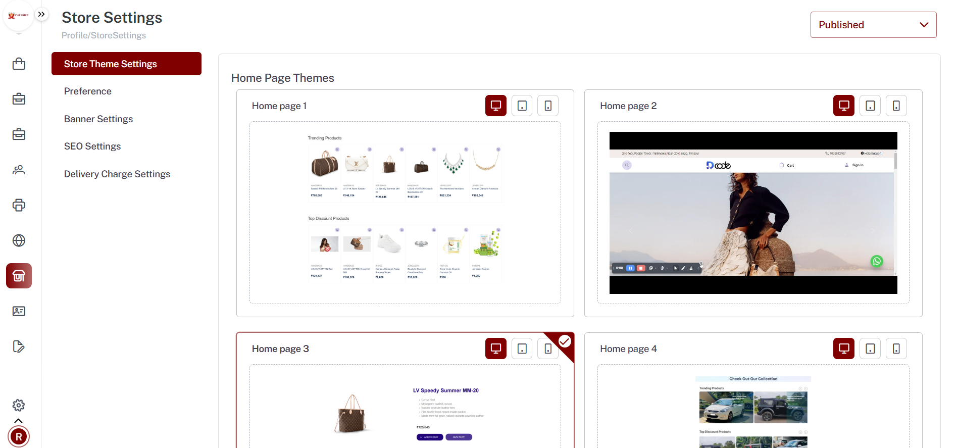Click the ID card sidebar icon
Screen dimensions: 957x448
19,311
